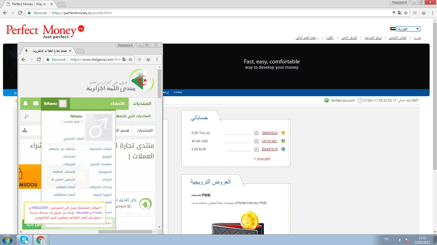This screenshot has width=437, height=245.
Task: Go back in the 4algeria forum window
Action: [x=24, y=59]
